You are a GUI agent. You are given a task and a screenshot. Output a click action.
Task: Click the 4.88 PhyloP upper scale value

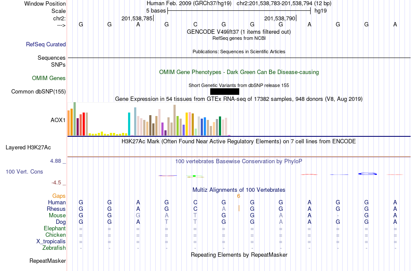tap(55, 161)
